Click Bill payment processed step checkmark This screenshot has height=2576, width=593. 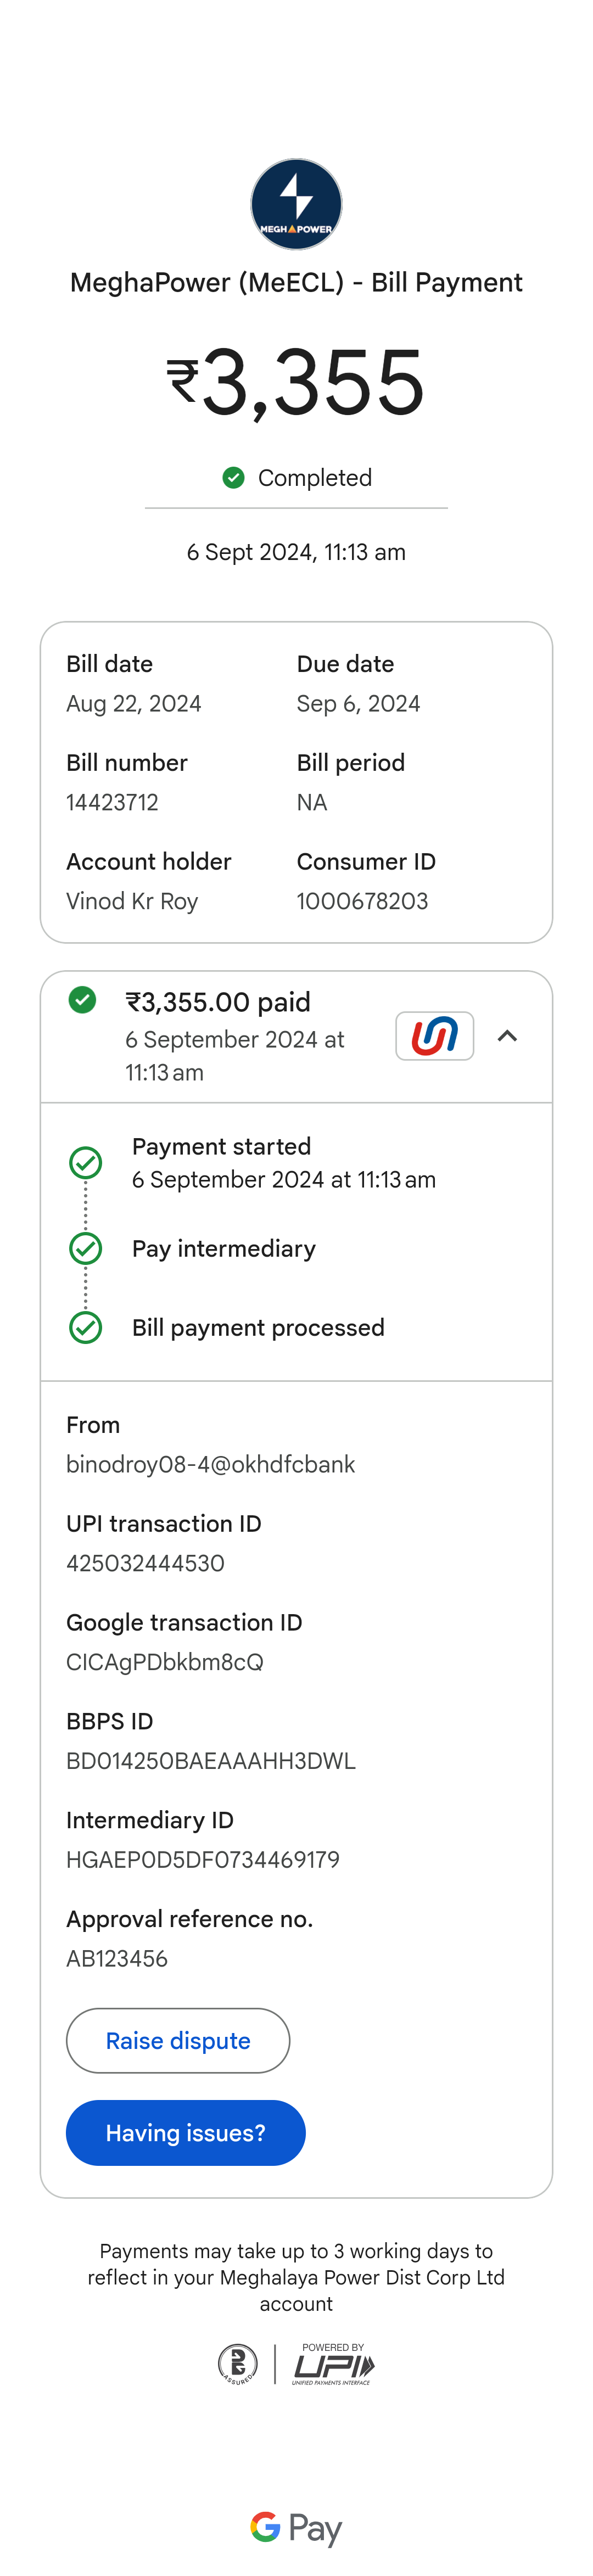(x=86, y=1328)
